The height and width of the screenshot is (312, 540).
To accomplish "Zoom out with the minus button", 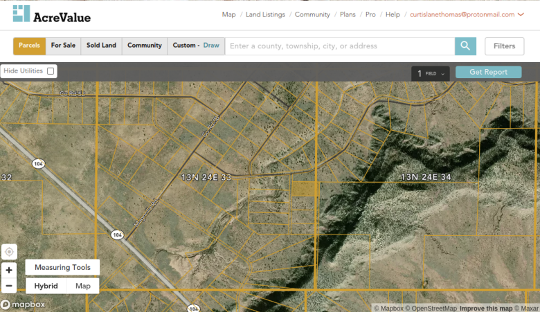I will tap(9, 286).
